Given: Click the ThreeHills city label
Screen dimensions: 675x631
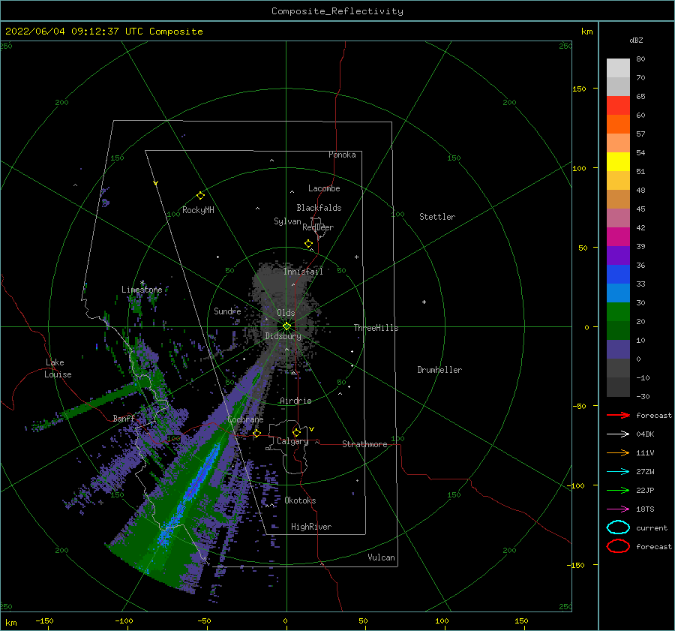Looking at the screenshot, I should click(376, 328).
